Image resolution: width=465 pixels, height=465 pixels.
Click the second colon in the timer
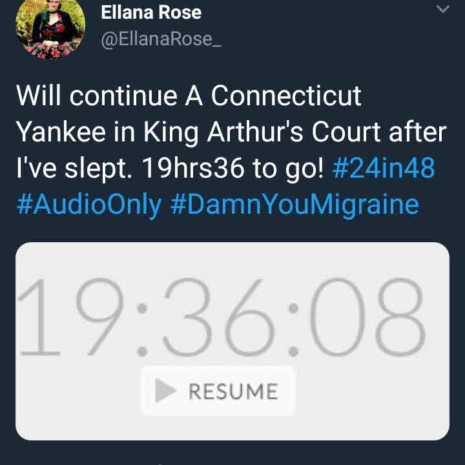click(x=293, y=330)
